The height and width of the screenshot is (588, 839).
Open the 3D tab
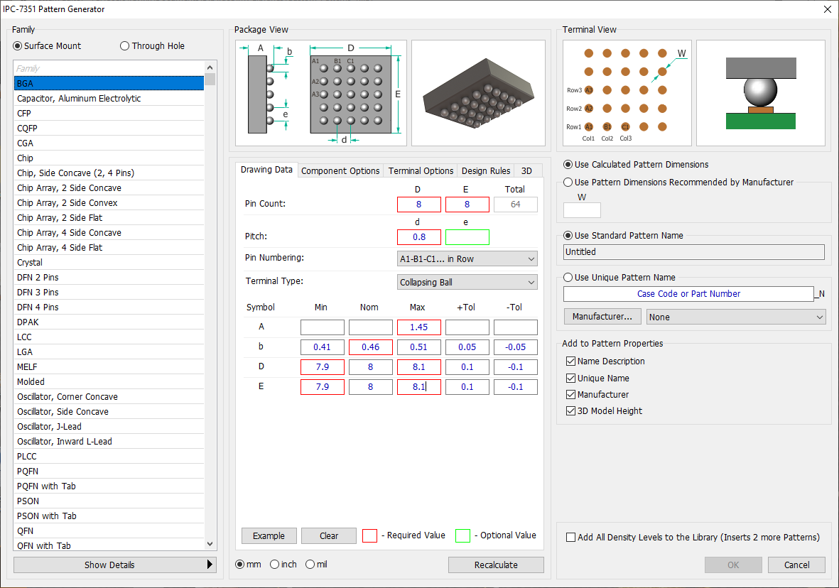coord(527,170)
